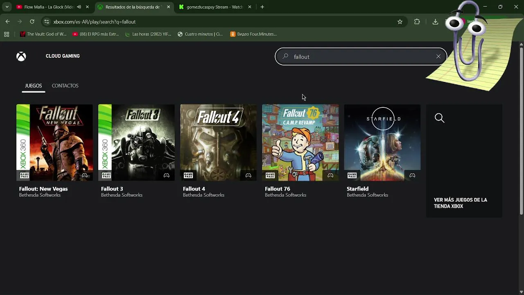524x295 pixels.
Task: Click the Starfield title text
Action: (357, 189)
